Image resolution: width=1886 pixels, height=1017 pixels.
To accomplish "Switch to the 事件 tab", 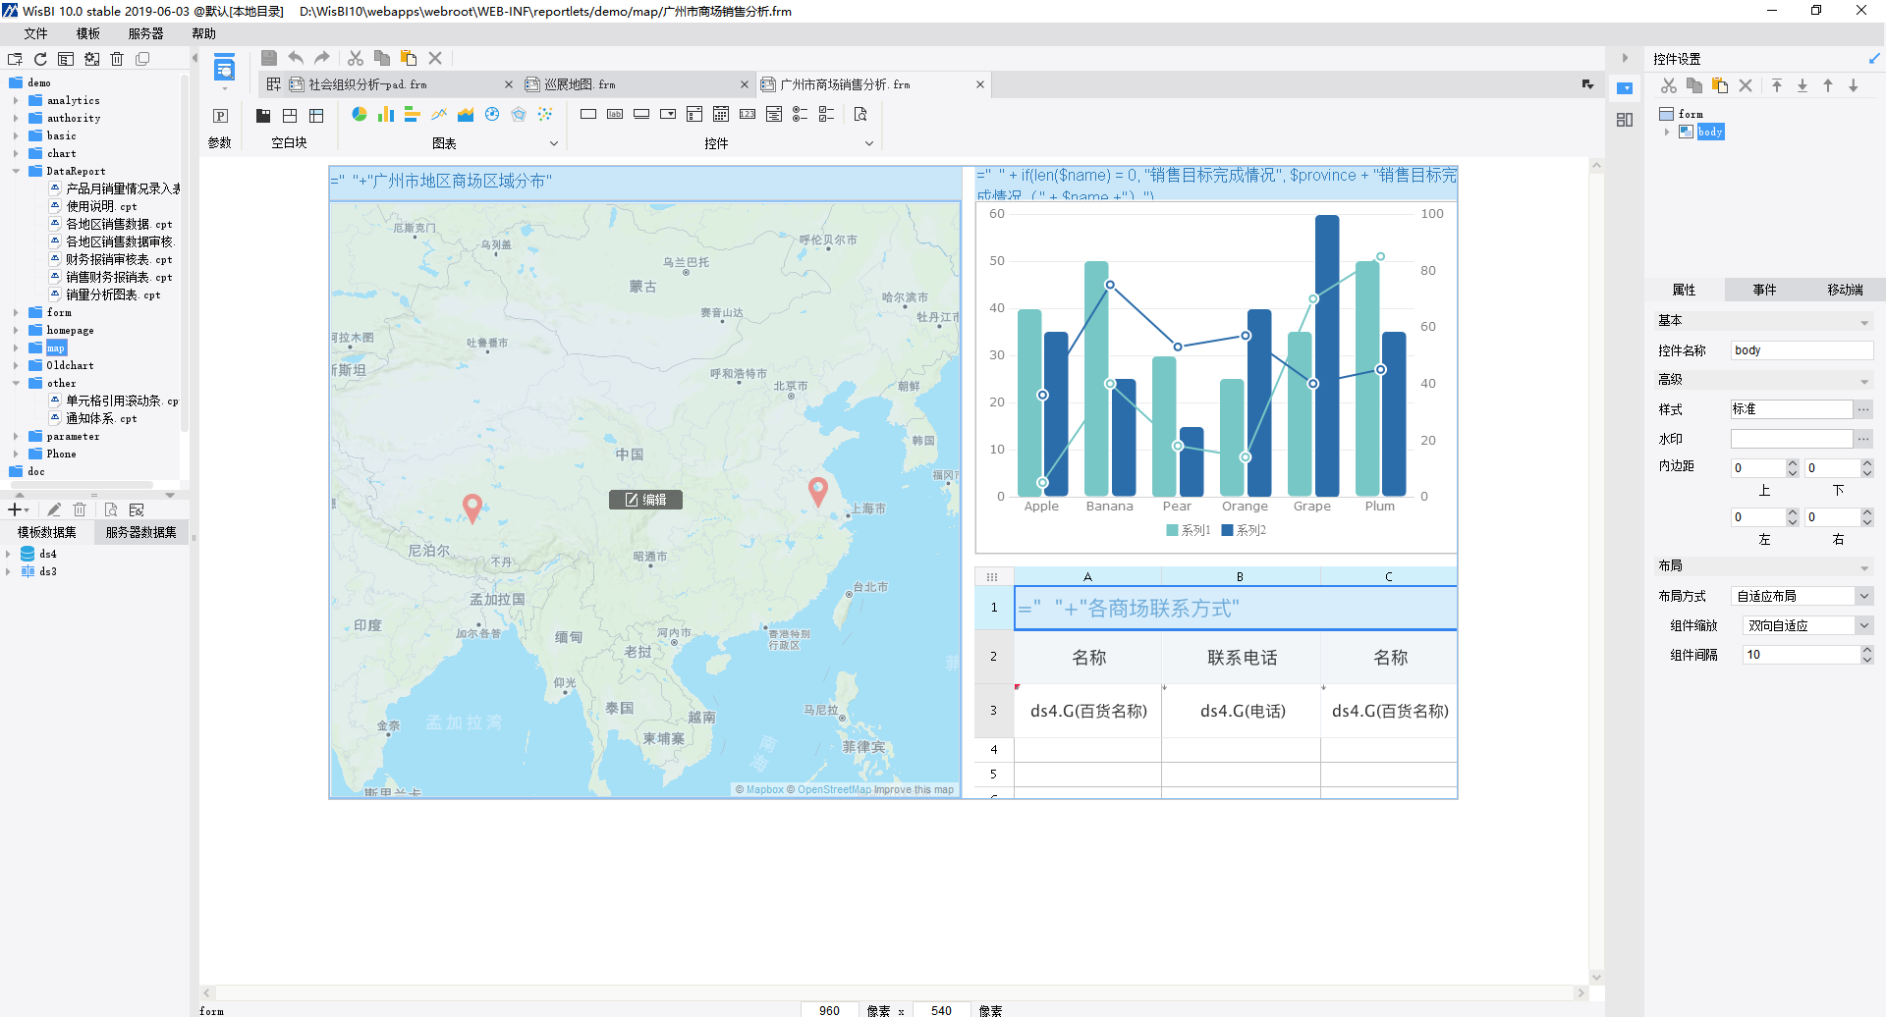I will pos(1764,290).
